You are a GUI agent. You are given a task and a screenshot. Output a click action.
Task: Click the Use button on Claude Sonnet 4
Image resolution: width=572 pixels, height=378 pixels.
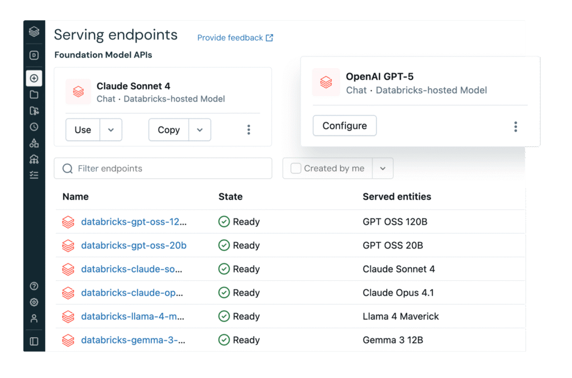83,130
